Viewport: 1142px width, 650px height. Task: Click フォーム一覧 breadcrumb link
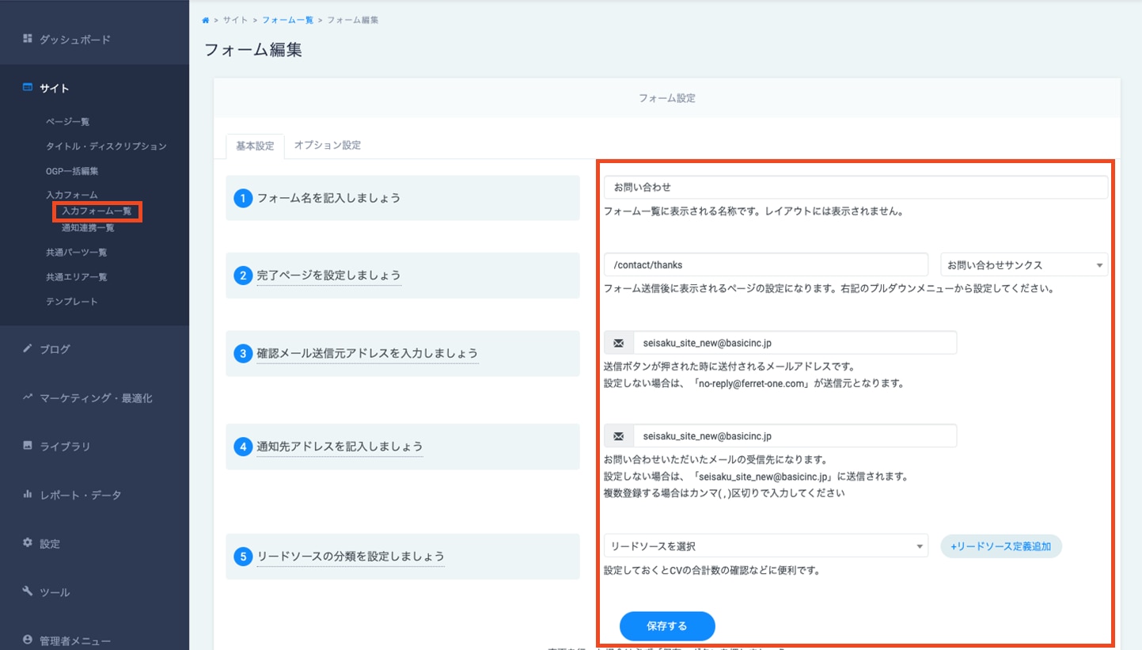pos(288,20)
